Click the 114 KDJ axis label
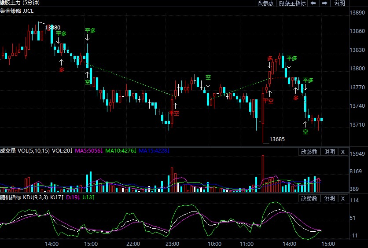 (x=354, y=200)
